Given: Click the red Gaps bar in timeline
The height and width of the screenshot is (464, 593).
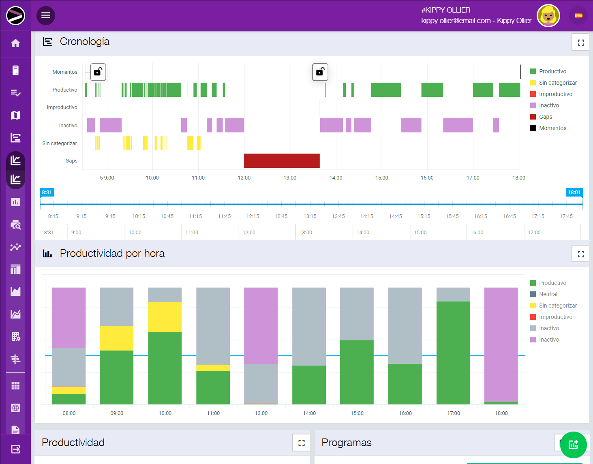Looking at the screenshot, I should (282, 160).
